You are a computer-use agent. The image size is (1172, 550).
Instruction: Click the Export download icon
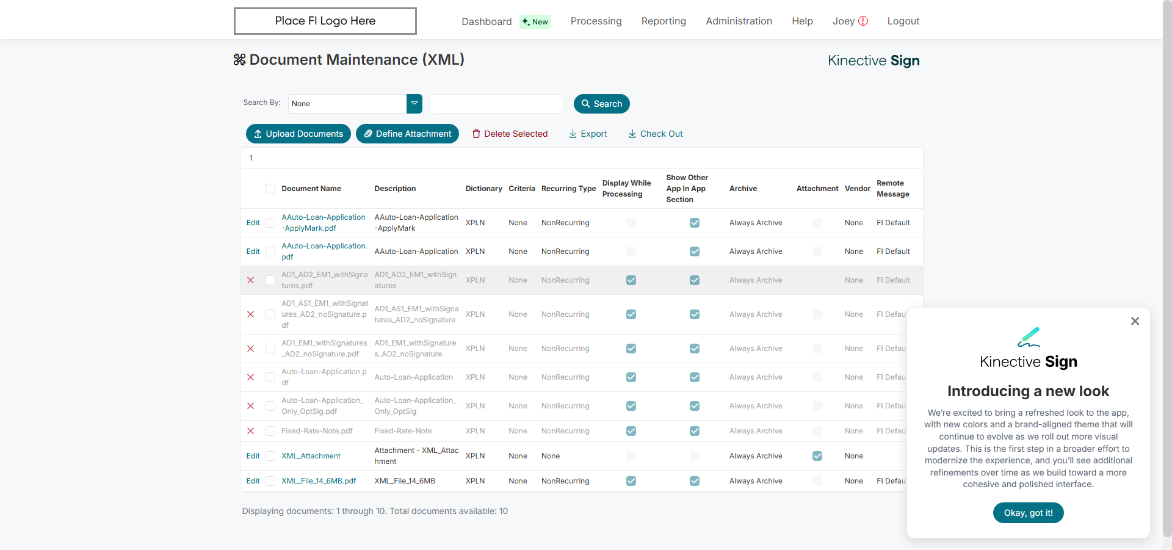tap(573, 134)
